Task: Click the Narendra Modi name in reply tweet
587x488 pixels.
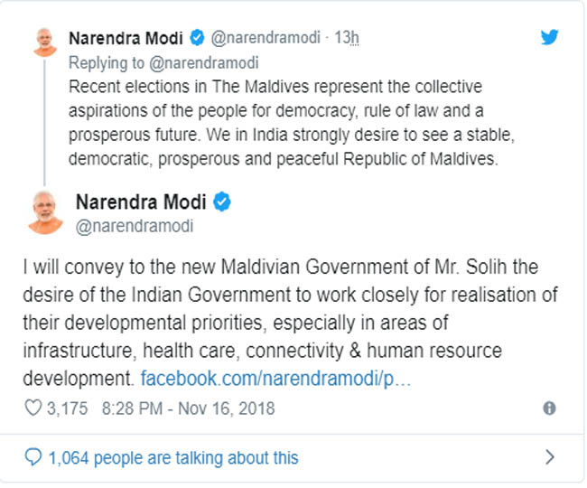Action: point(126,38)
